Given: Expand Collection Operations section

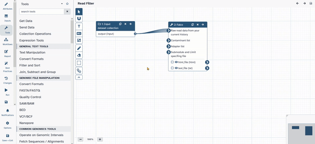Looking at the screenshot, I should pos(35,34).
